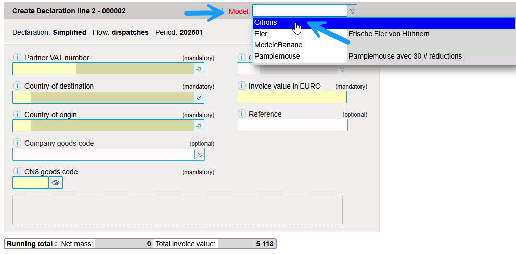
Task: Select Citrons from the Model list
Action: point(266,23)
